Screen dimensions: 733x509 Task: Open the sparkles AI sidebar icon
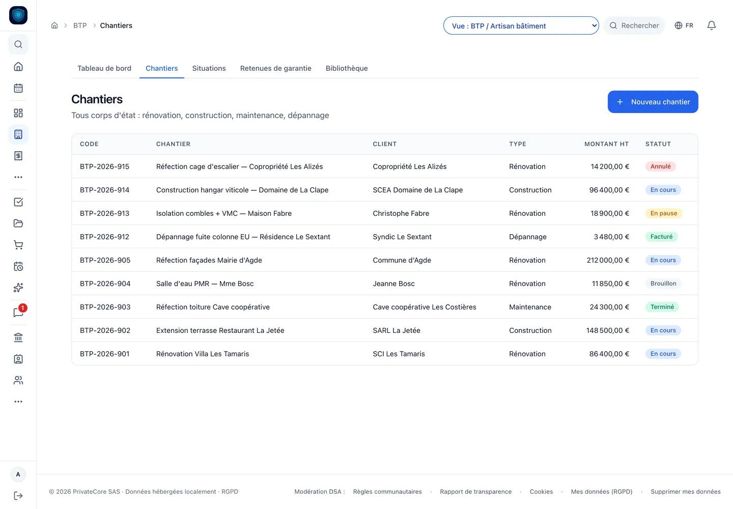[x=18, y=288]
